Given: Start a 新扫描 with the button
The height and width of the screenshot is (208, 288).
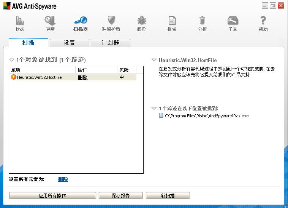Looking at the screenshot, I should (168, 195).
